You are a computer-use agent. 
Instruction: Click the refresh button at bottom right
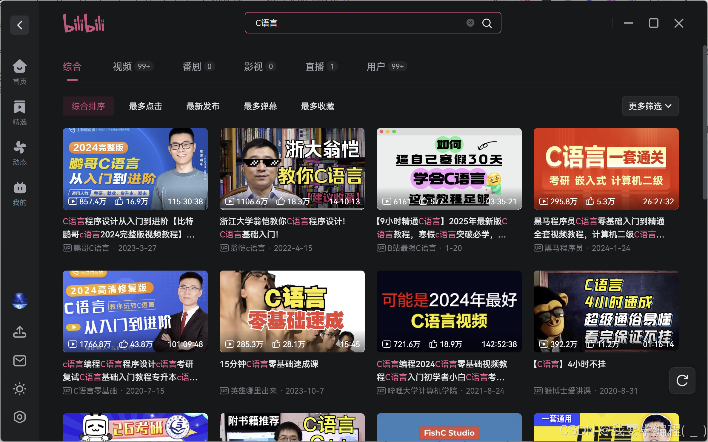point(682,380)
